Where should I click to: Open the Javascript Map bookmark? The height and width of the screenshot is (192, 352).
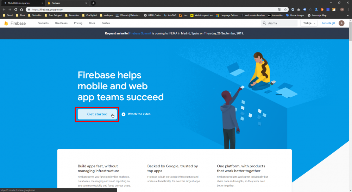[x=317, y=15]
